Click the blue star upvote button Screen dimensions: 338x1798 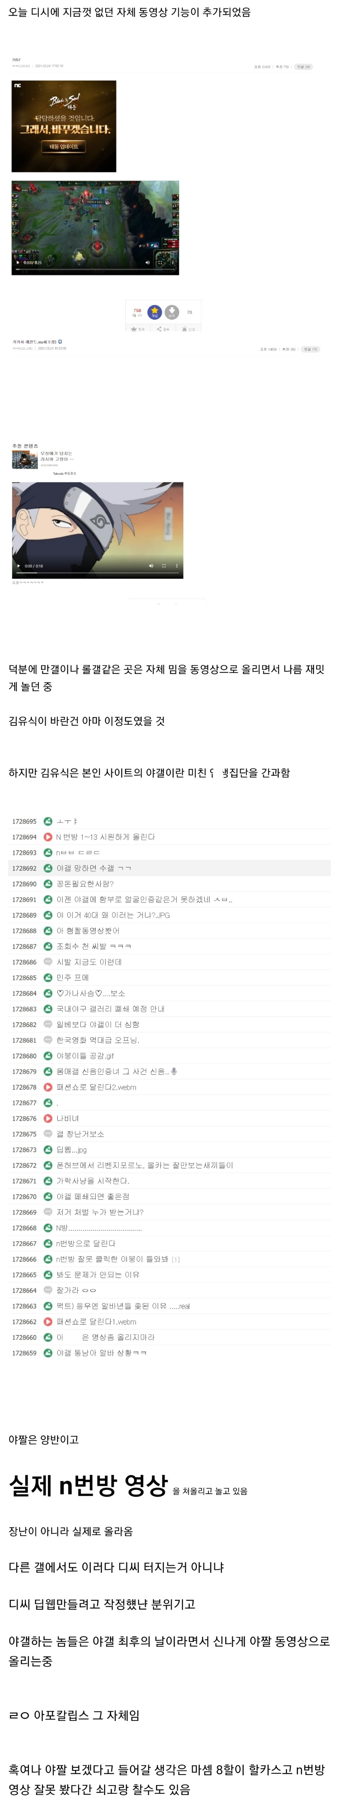point(155,312)
